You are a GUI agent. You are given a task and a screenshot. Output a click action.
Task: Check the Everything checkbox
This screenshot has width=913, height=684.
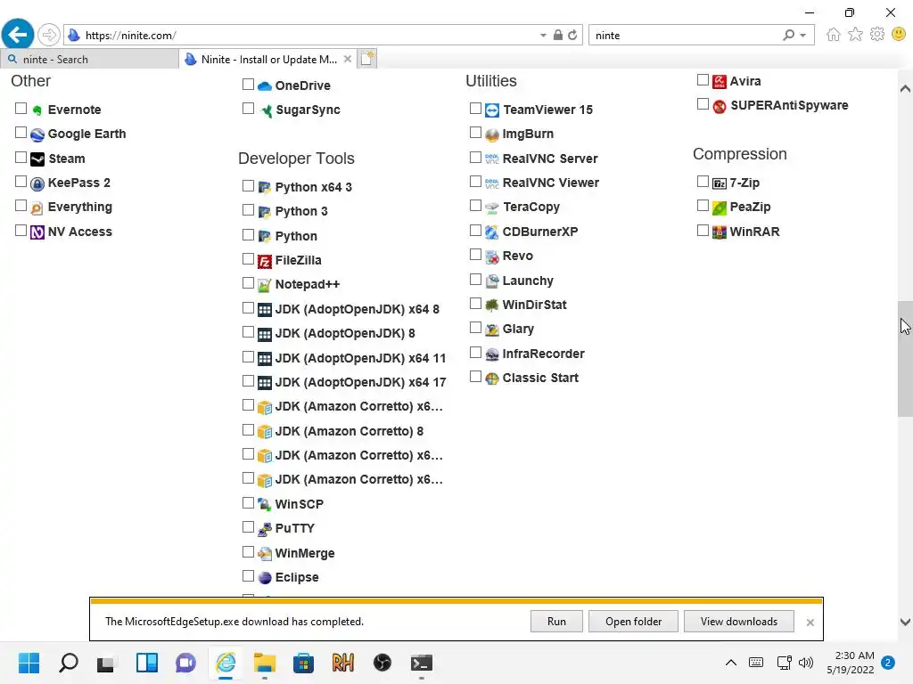pyautogui.click(x=21, y=206)
